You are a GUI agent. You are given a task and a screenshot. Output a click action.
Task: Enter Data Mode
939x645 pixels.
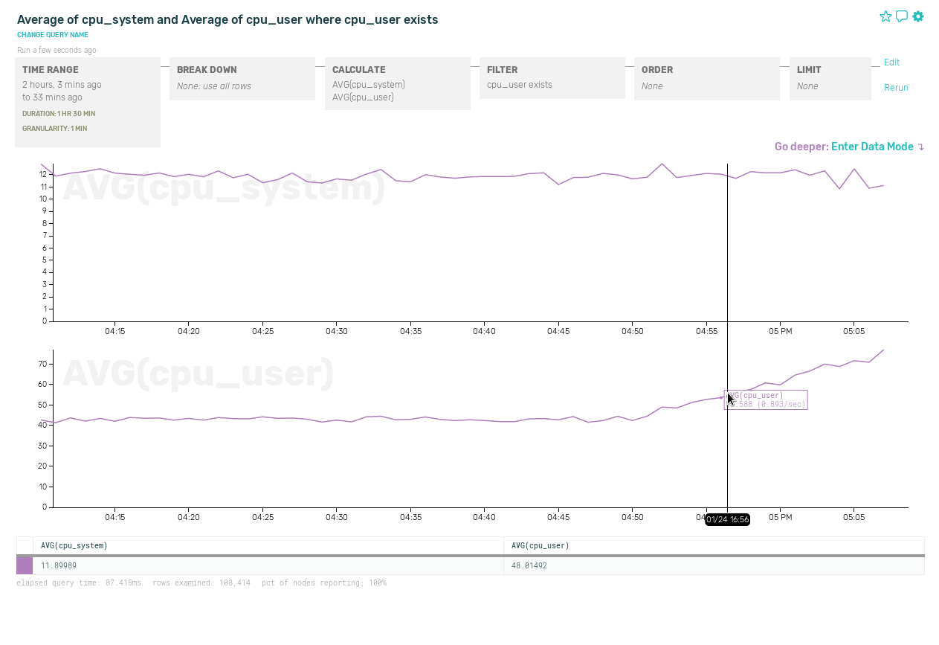pyautogui.click(x=872, y=147)
